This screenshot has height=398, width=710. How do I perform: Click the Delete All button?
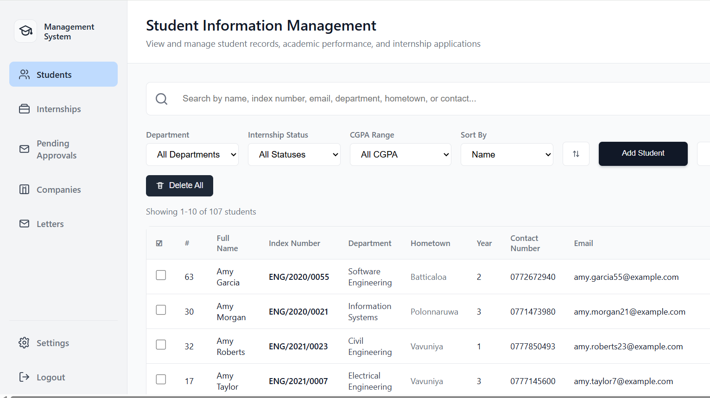tap(179, 185)
